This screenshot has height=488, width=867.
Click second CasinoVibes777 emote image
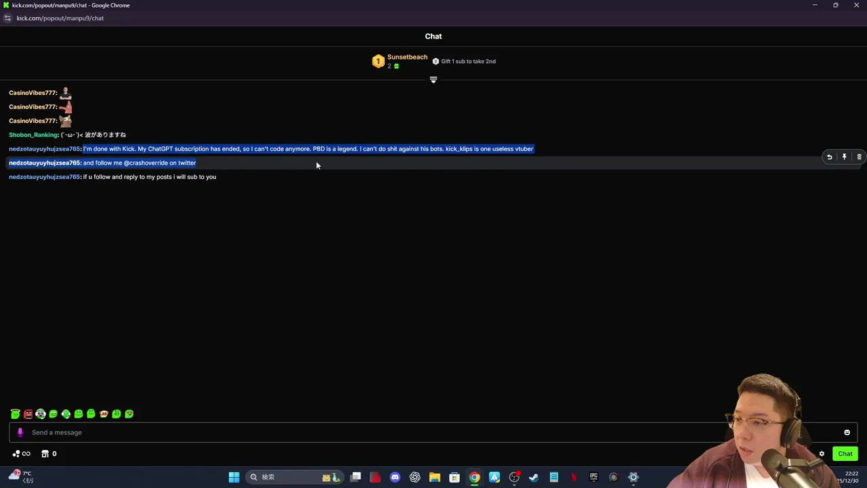[65, 107]
